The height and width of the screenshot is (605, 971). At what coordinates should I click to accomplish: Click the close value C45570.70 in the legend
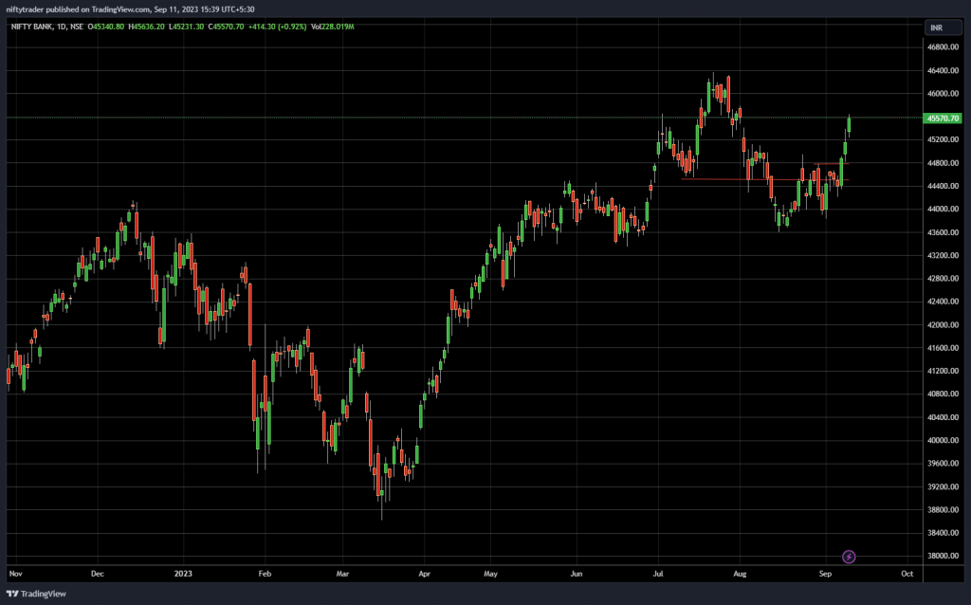[x=226, y=27]
